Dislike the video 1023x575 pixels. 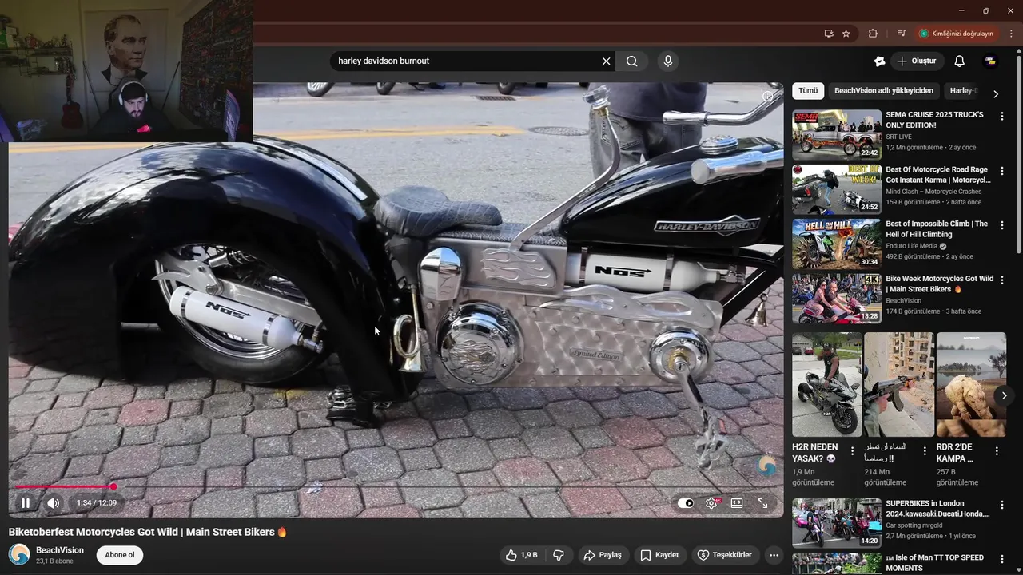[559, 555]
